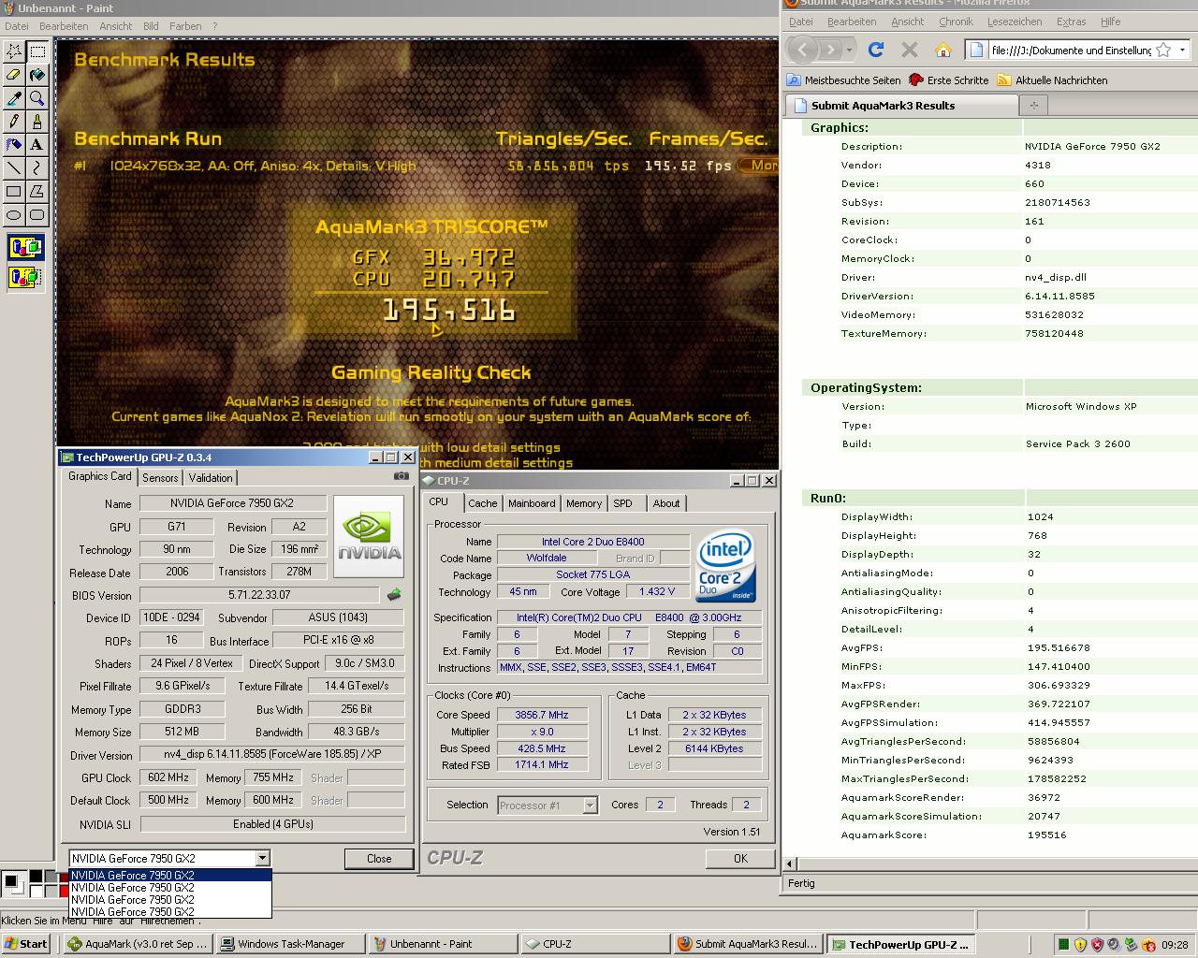1198x958 pixels.
Task: Click the Firefox stop loading icon
Action: 910,50
